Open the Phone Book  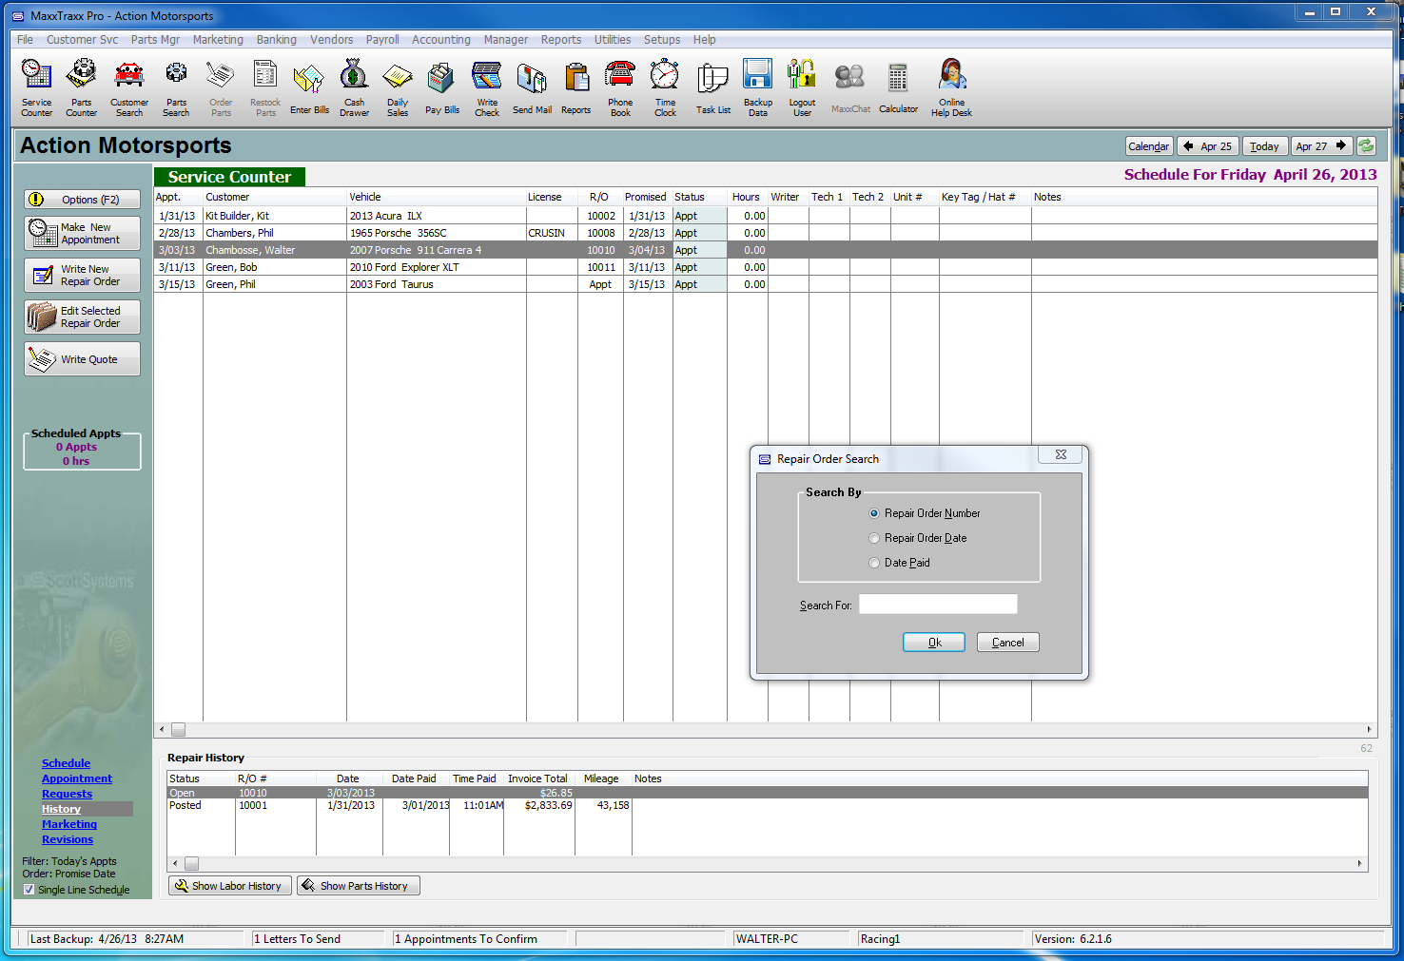click(620, 86)
